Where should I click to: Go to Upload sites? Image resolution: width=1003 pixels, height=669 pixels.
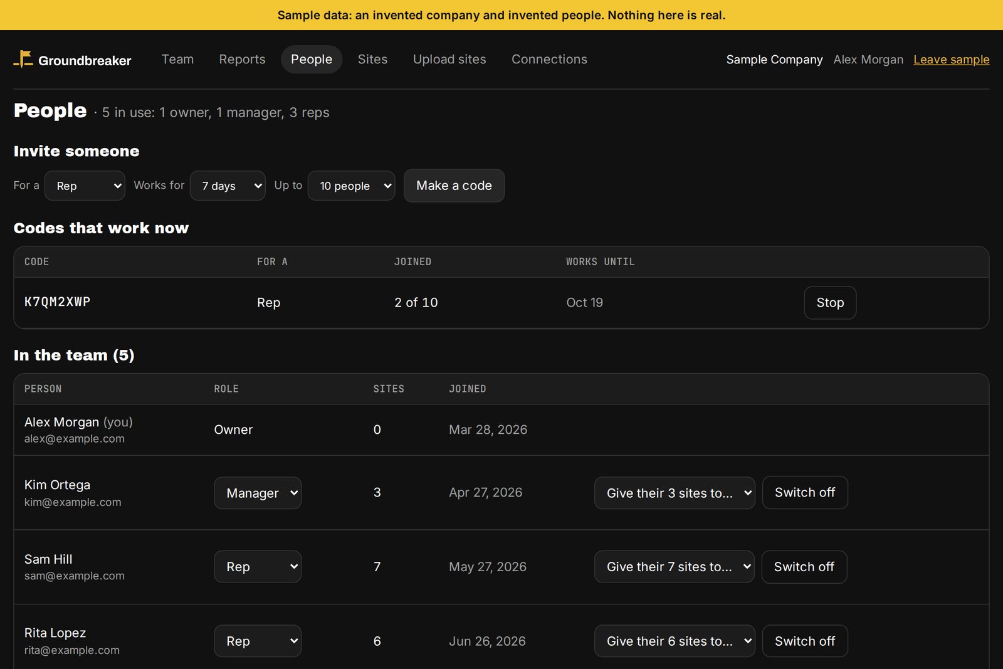449,60
